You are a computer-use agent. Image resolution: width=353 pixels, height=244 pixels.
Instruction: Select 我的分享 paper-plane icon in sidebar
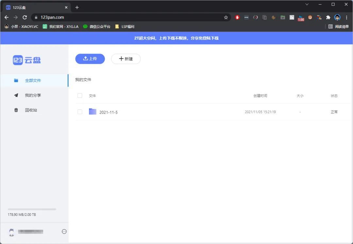(16, 95)
